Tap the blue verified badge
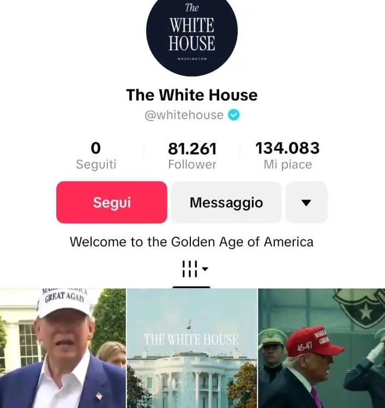 point(234,115)
